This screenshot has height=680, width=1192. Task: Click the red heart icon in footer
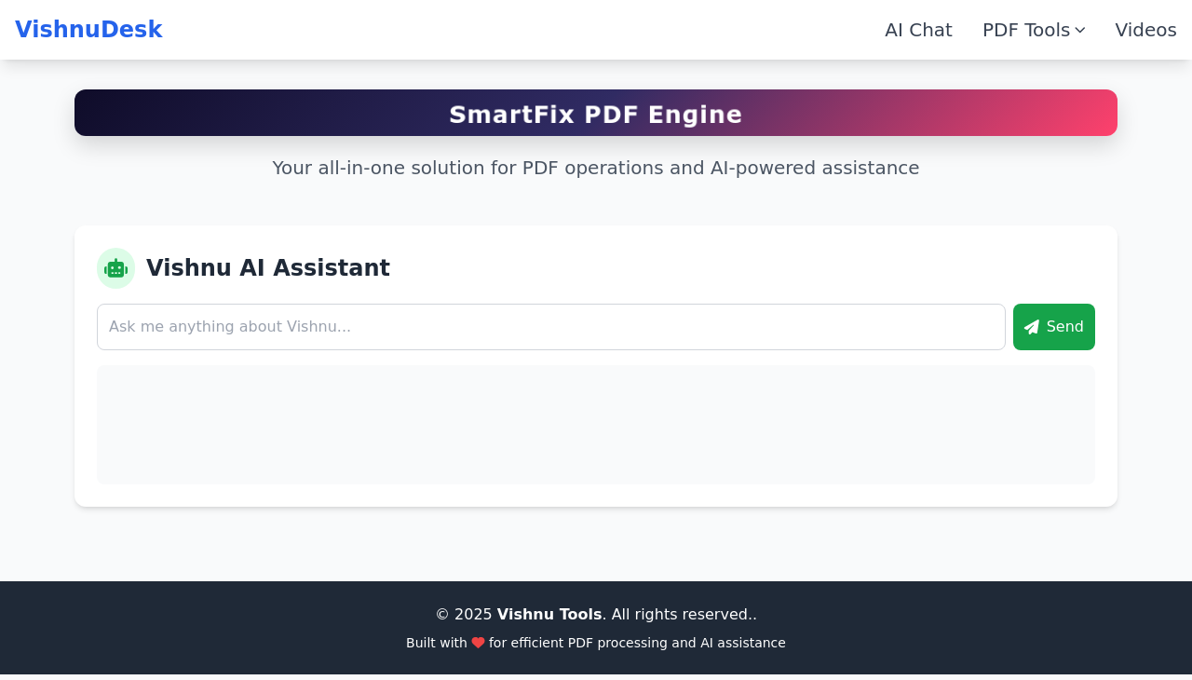pos(478,643)
